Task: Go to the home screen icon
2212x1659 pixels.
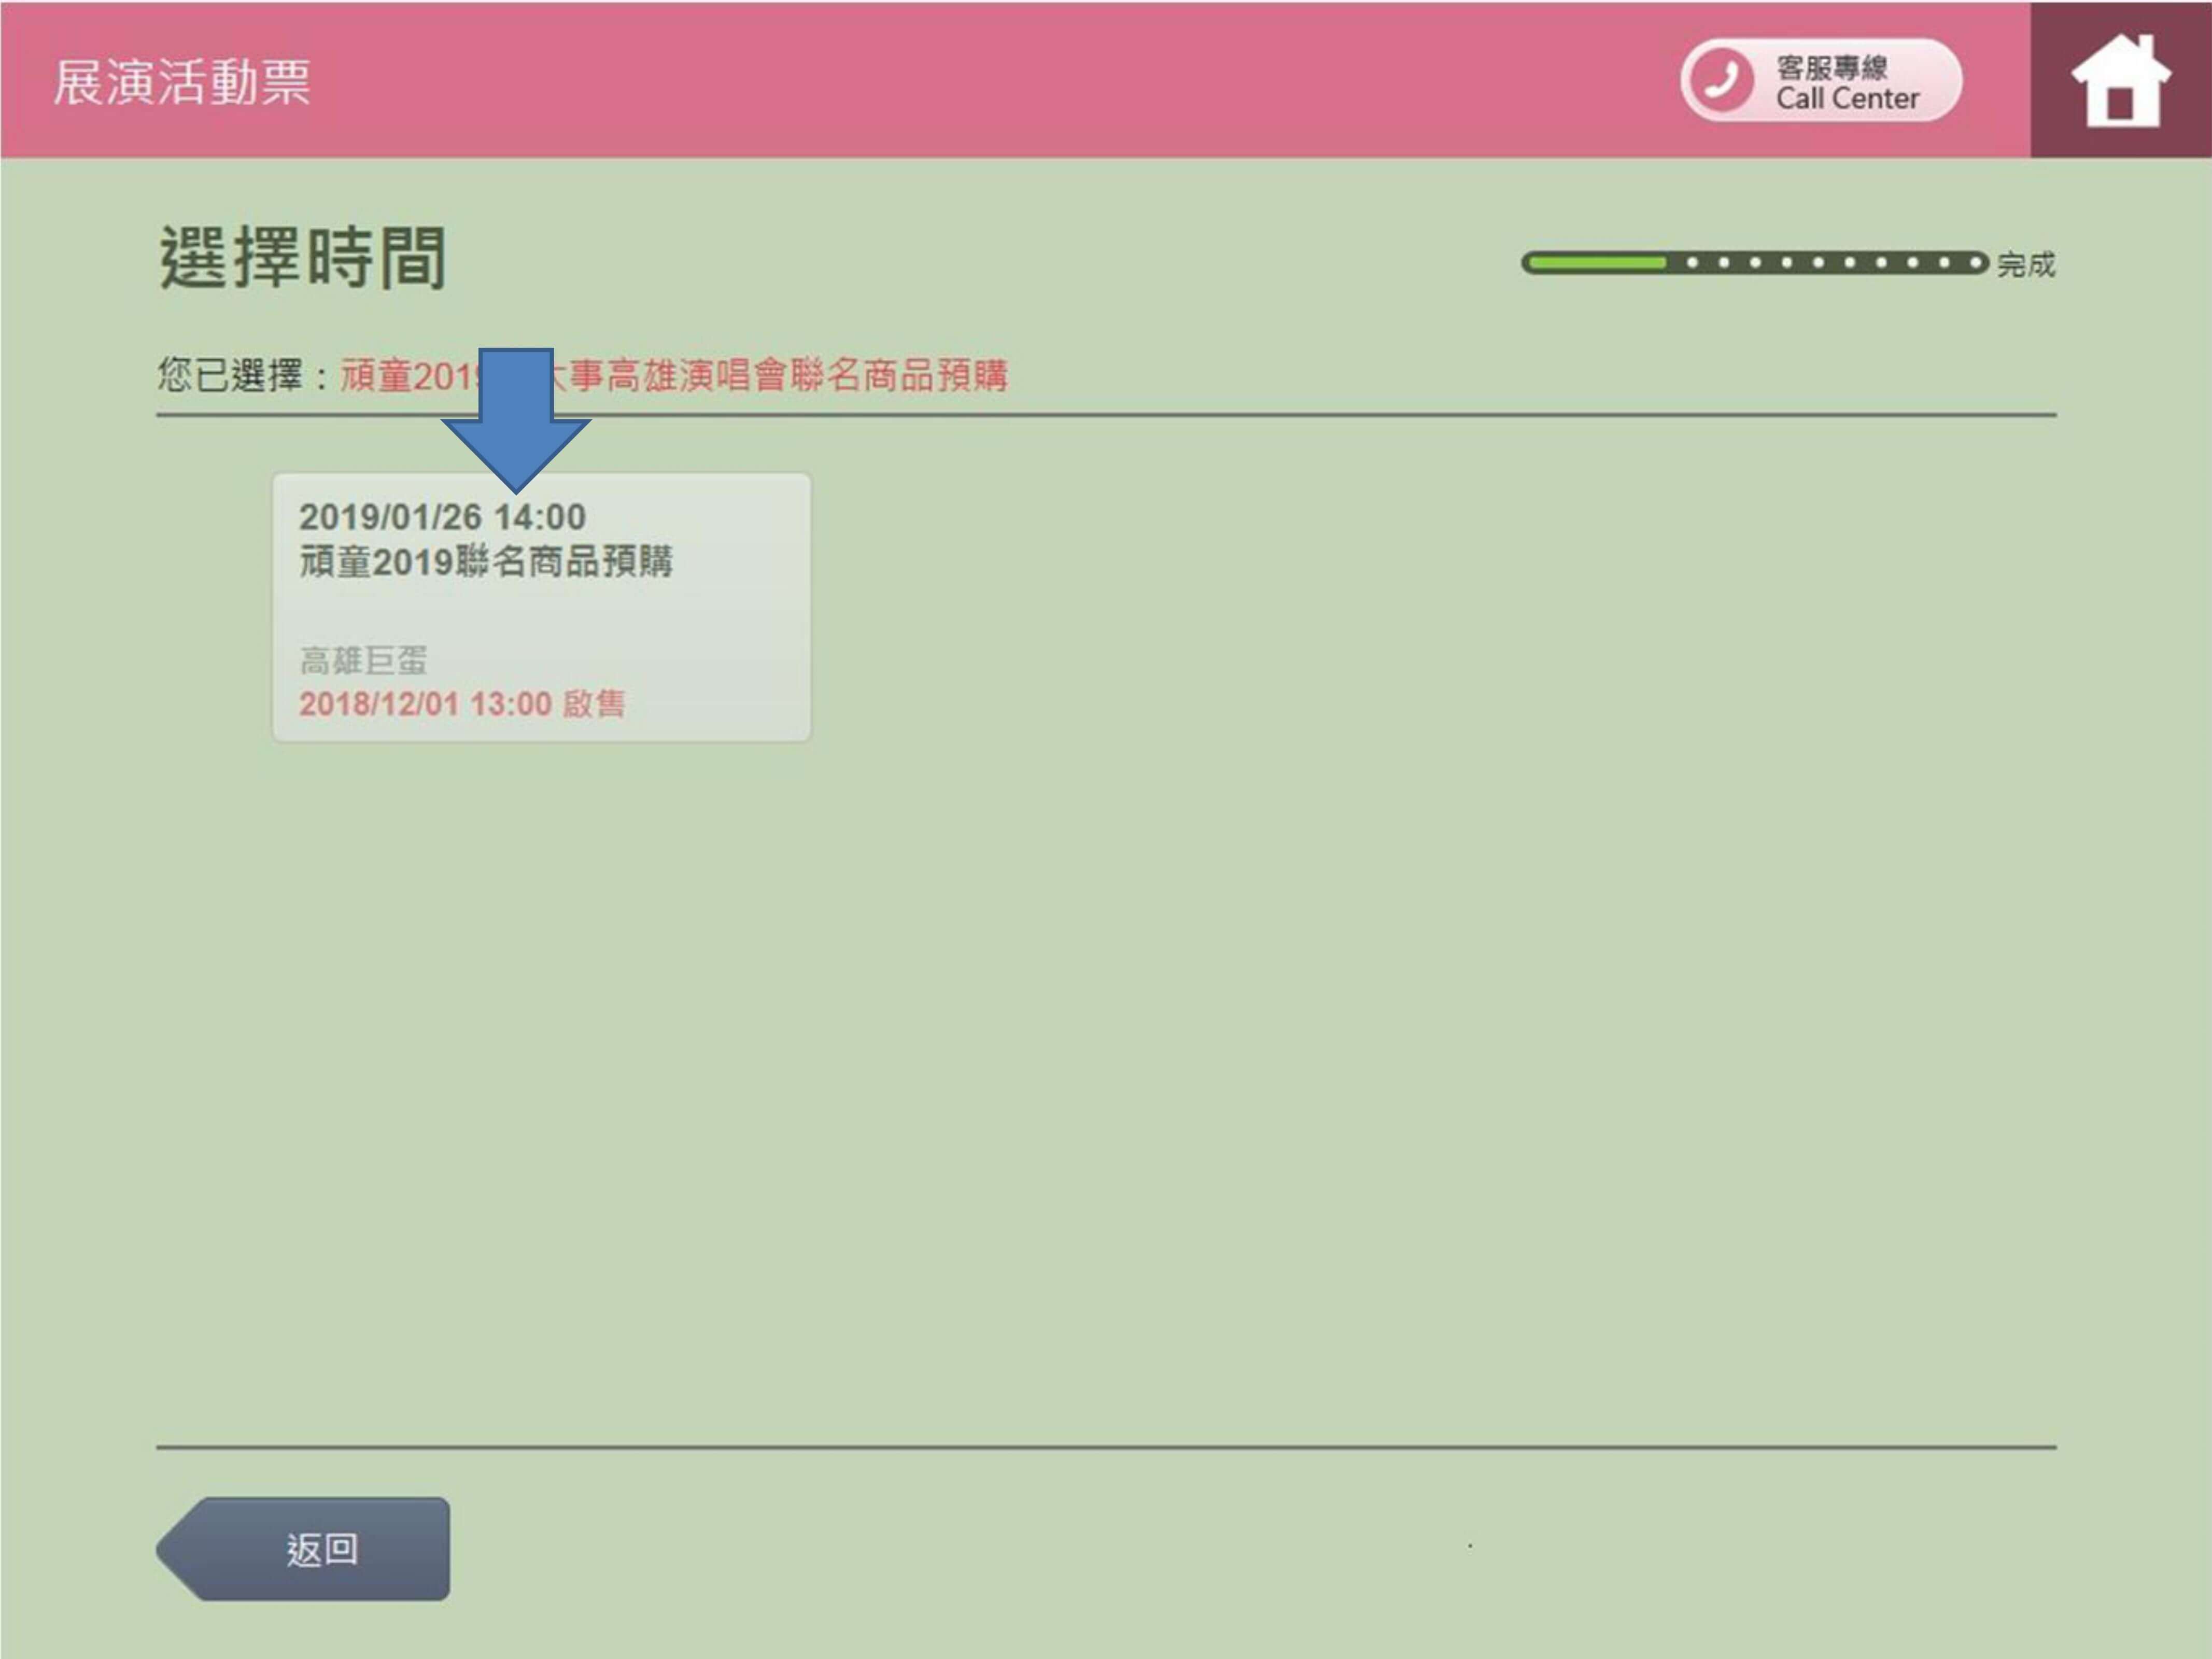Action: tap(2120, 80)
